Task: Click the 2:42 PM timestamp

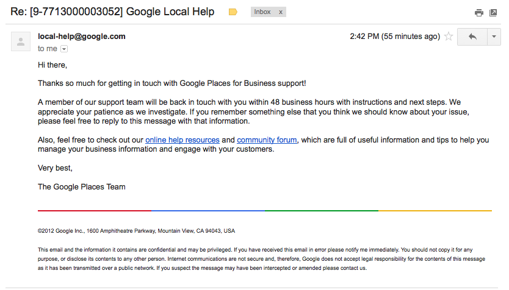Action: point(394,37)
